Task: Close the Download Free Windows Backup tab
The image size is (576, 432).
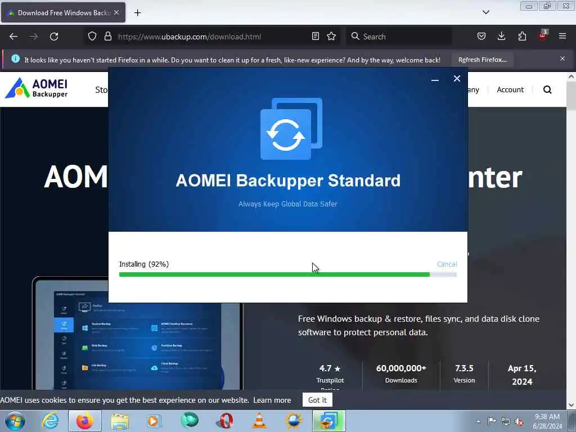Action: (x=116, y=12)
